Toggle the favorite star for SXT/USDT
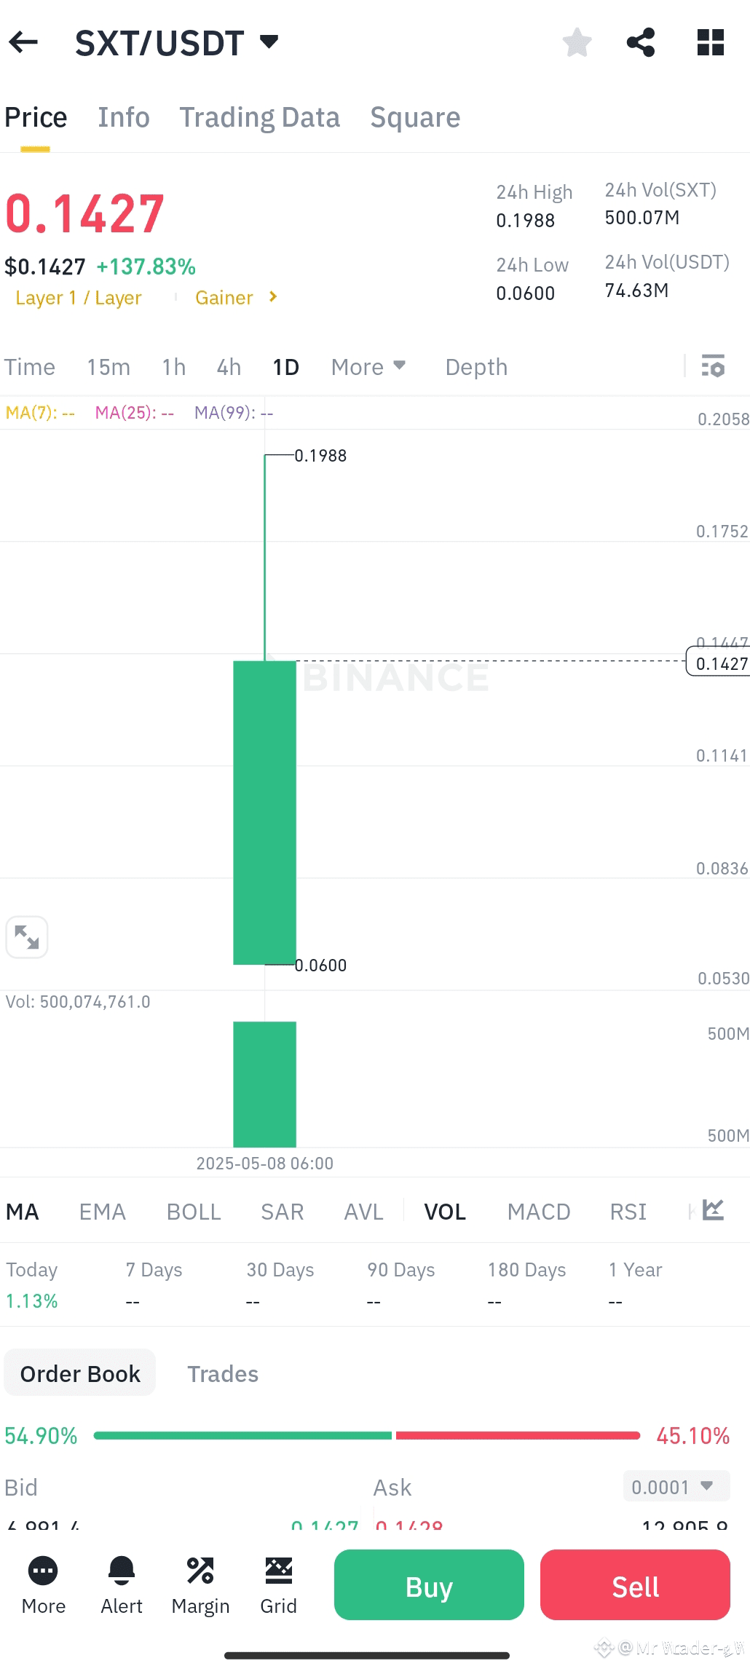750x1666 pixels. point(577,42)
